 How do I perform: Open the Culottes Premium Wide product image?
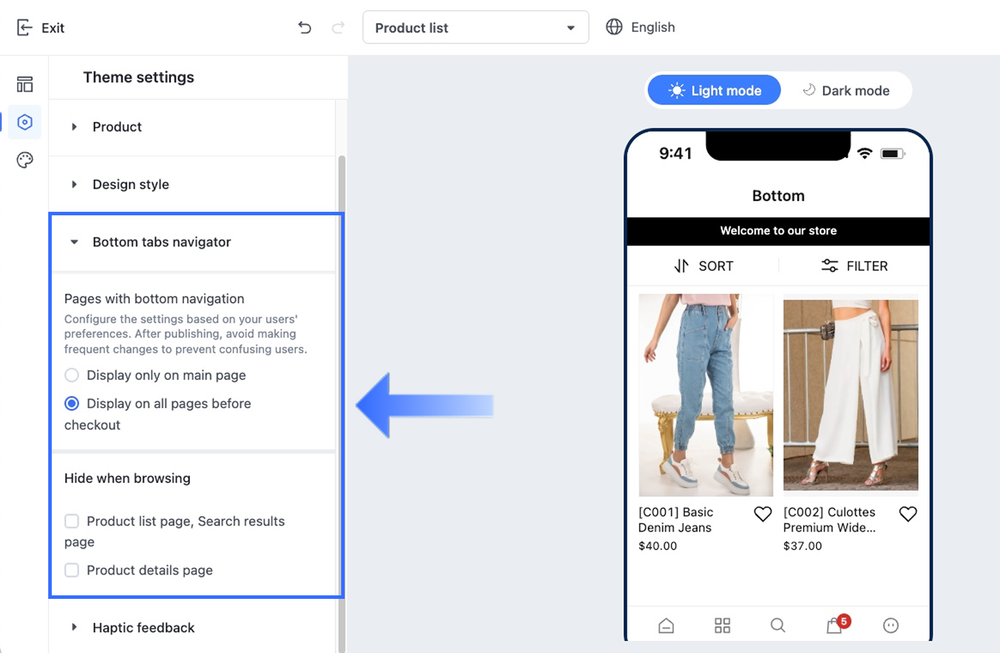tap(851, 395)
